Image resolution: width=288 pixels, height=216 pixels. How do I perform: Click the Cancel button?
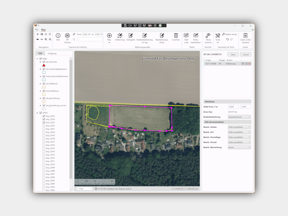[x=246, y=55]
